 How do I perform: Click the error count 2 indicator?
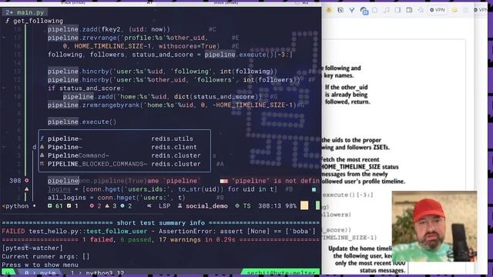(96, 206)
